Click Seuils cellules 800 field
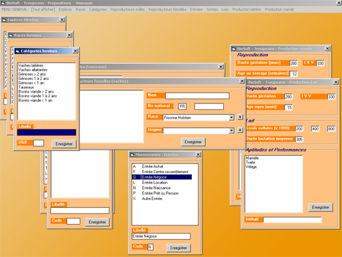342x257 pixels. 331,129
